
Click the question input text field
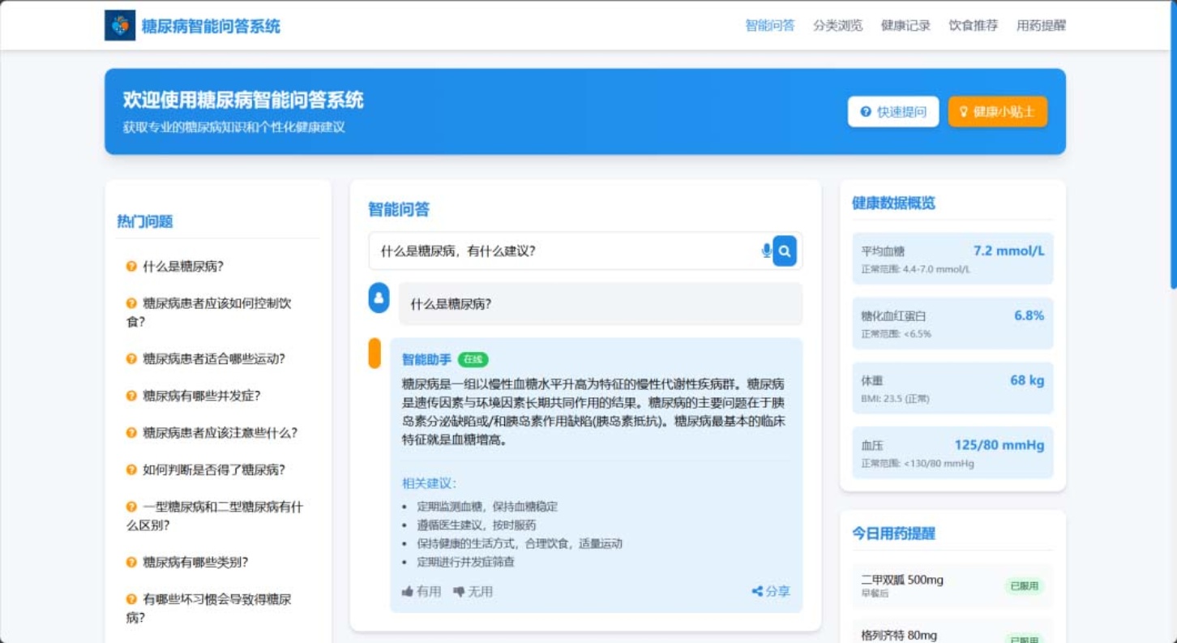tap(563, 251)
